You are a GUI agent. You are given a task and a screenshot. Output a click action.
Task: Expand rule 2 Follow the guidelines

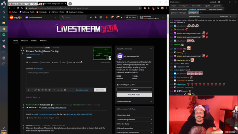[134, 119]
